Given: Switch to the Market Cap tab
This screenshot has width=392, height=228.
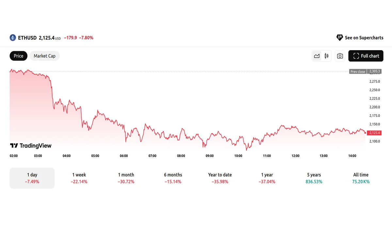Looking at the screenshot, I should click(x=44, y=56).
